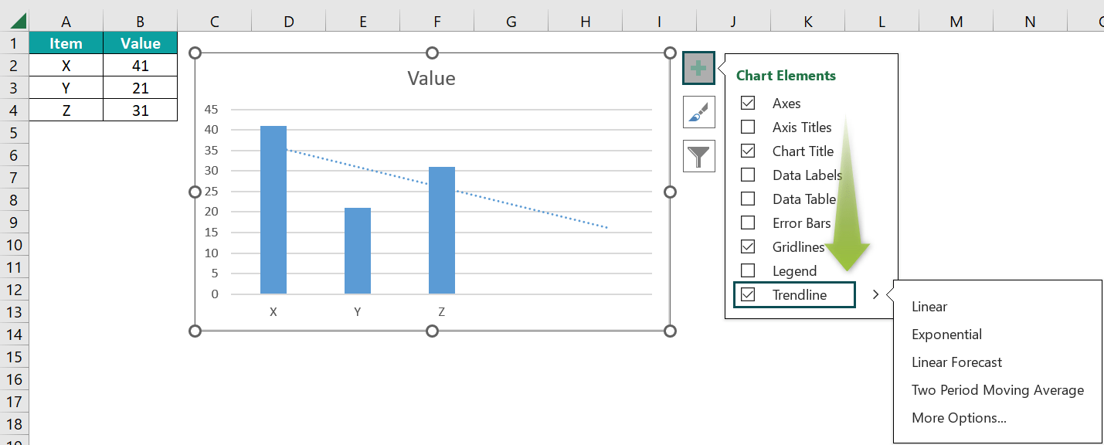Disable the Gridlines checkbox
The height and width of the screenshot is (445, 1104).
coord(748,246)
